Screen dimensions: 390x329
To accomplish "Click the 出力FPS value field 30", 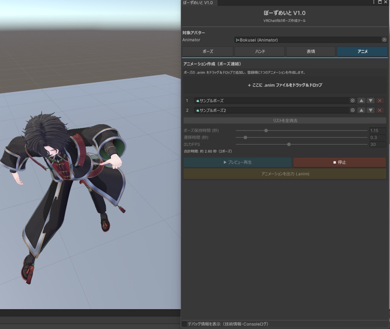I will coord(377,144).
